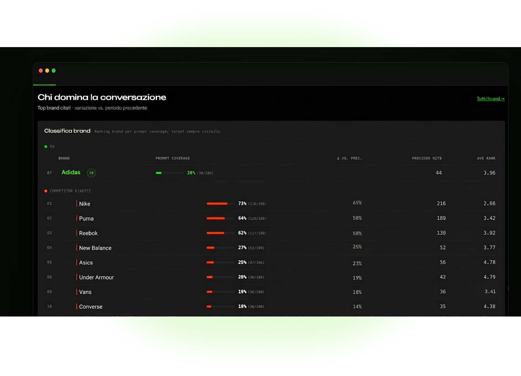521x376 pixels.
Task: Click the yellow minimize window dot
Action: coord(47,70)
